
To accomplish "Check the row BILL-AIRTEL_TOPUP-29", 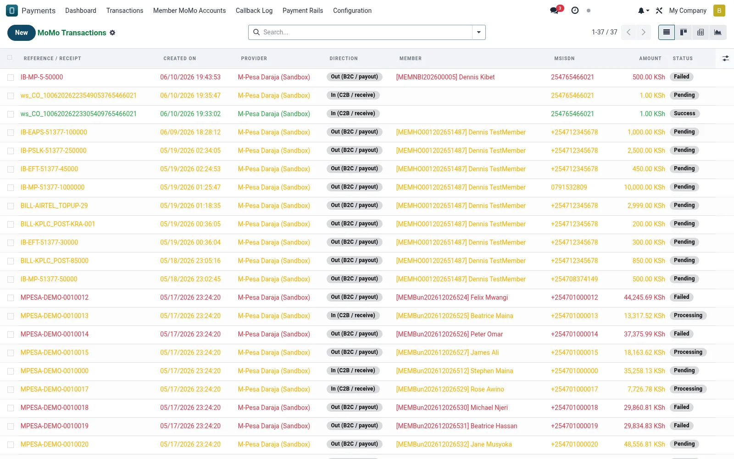I will click(10, 206).
